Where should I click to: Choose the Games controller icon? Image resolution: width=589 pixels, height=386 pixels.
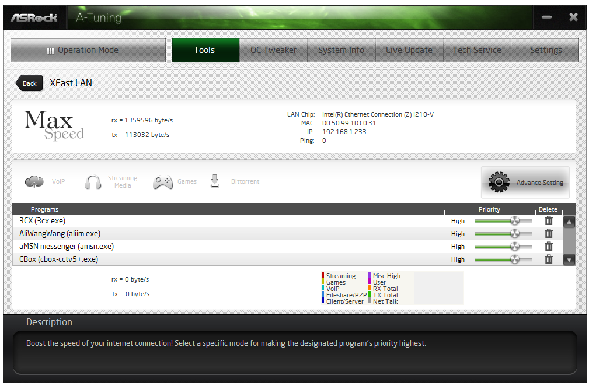(x=163, y=182)
